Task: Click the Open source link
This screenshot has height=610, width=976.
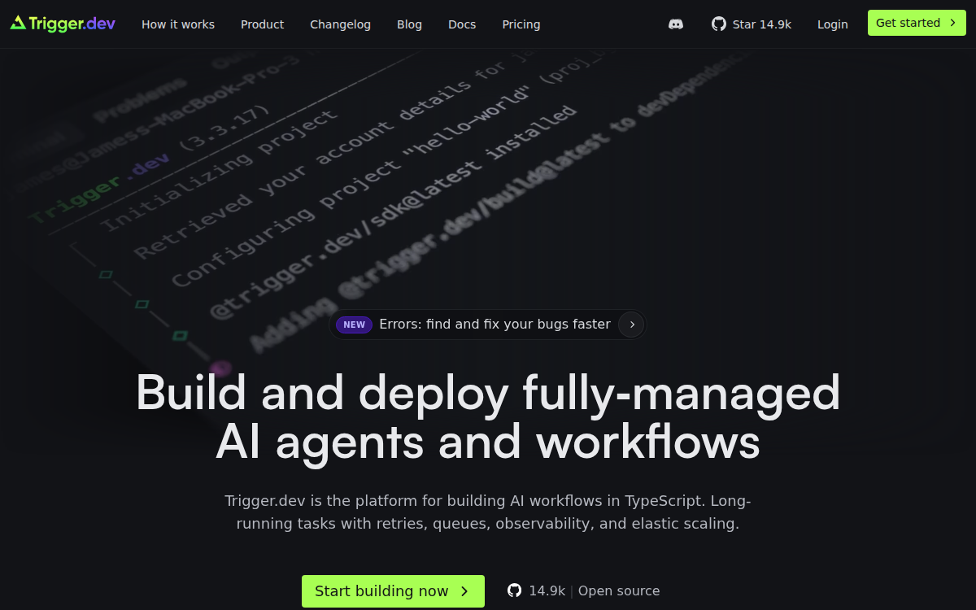Action: pyautogui.click(x=619, y=591)
